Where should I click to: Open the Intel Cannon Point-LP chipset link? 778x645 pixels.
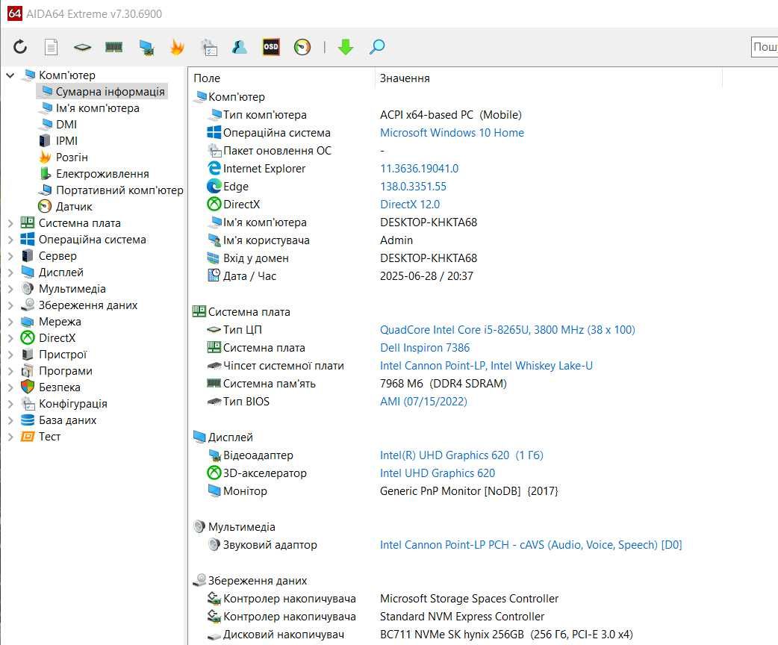[486, 366]
